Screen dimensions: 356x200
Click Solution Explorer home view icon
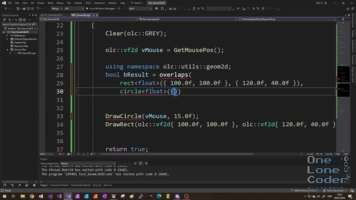tap(4, 20)
